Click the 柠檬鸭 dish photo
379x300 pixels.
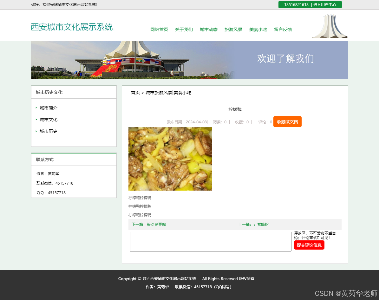170,159
